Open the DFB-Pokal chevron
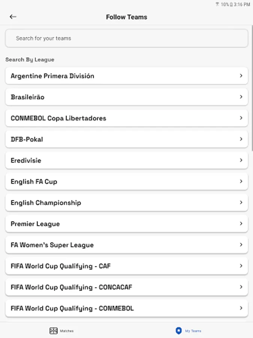This screenshot has height=338, width=253. click(241, 139)
